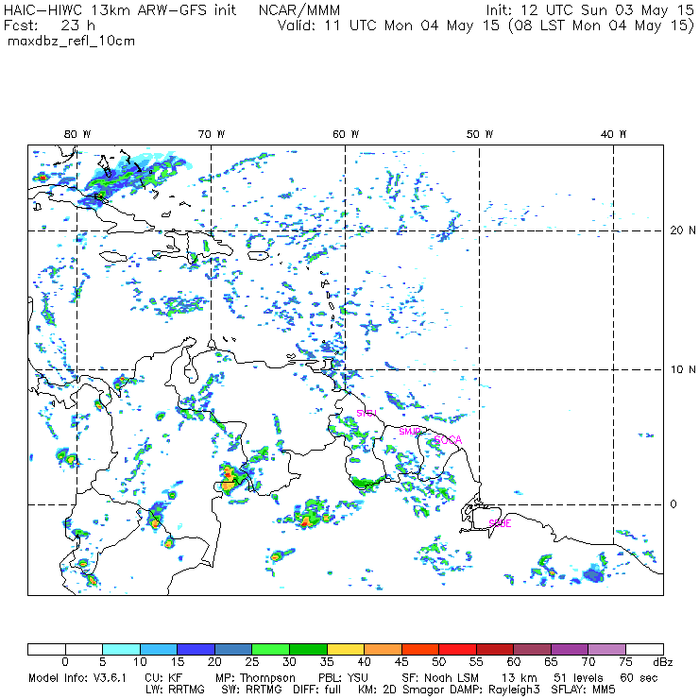
Task: Click the light blue 10–15 dBz colorbar segment
Action: [x=159, y=649]
